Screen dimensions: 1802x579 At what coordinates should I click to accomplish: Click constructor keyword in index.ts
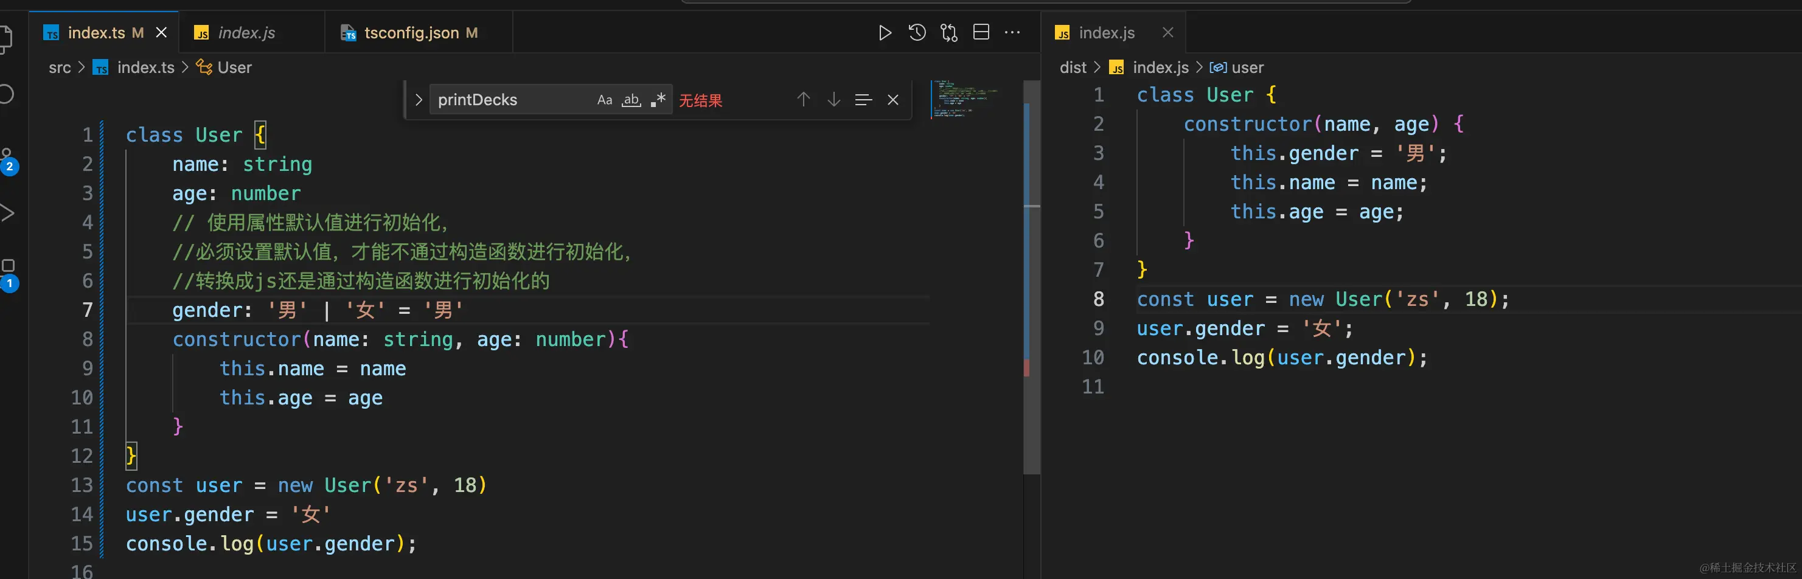click(237, 340)
